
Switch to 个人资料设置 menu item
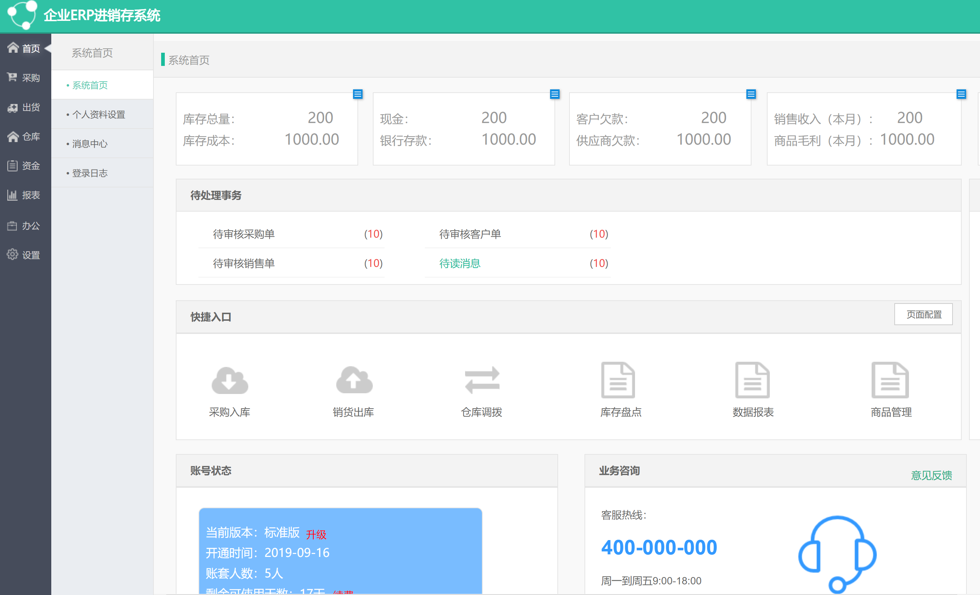99,114
